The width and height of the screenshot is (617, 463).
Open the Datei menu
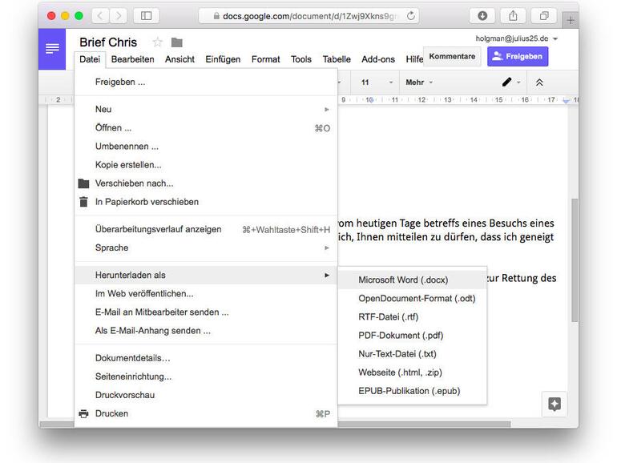90,59
